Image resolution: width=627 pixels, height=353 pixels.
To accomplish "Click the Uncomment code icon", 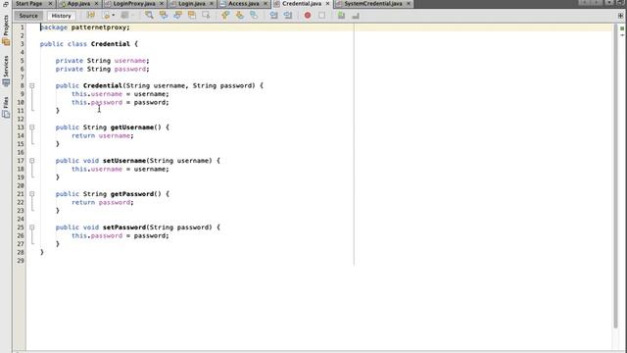I will (x=356, y=16).
